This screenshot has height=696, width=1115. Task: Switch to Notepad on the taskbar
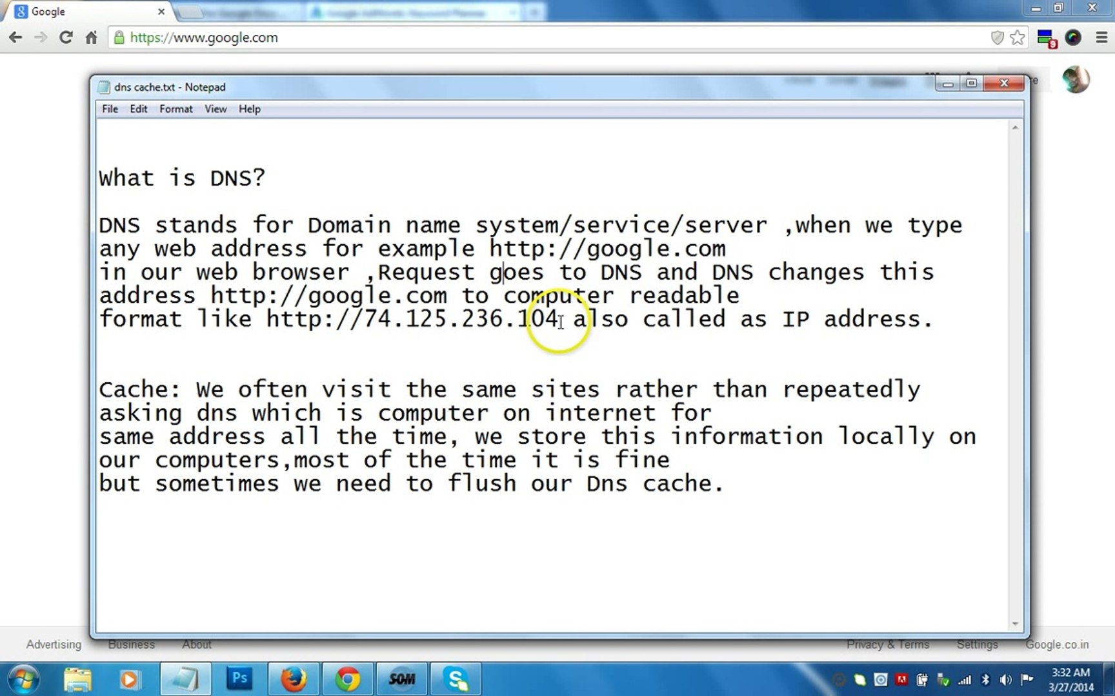pyautogui.click(x=185, y=679)
